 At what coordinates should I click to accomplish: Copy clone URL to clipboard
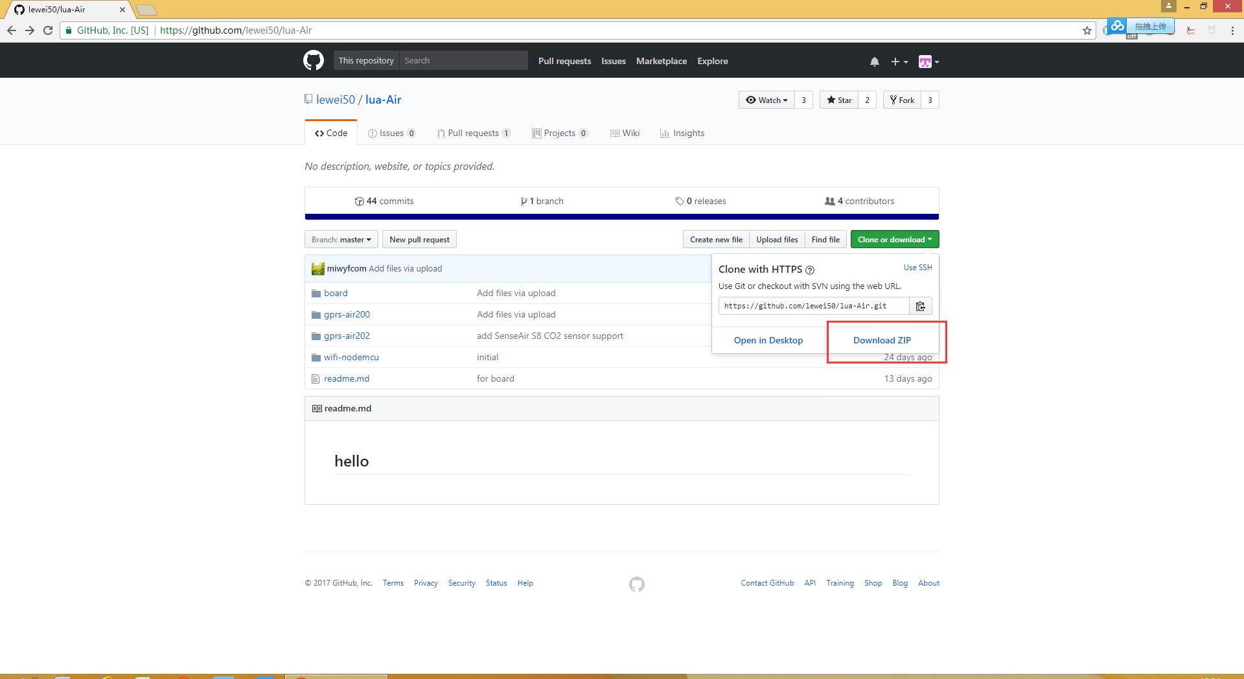(x=921, y=306)
